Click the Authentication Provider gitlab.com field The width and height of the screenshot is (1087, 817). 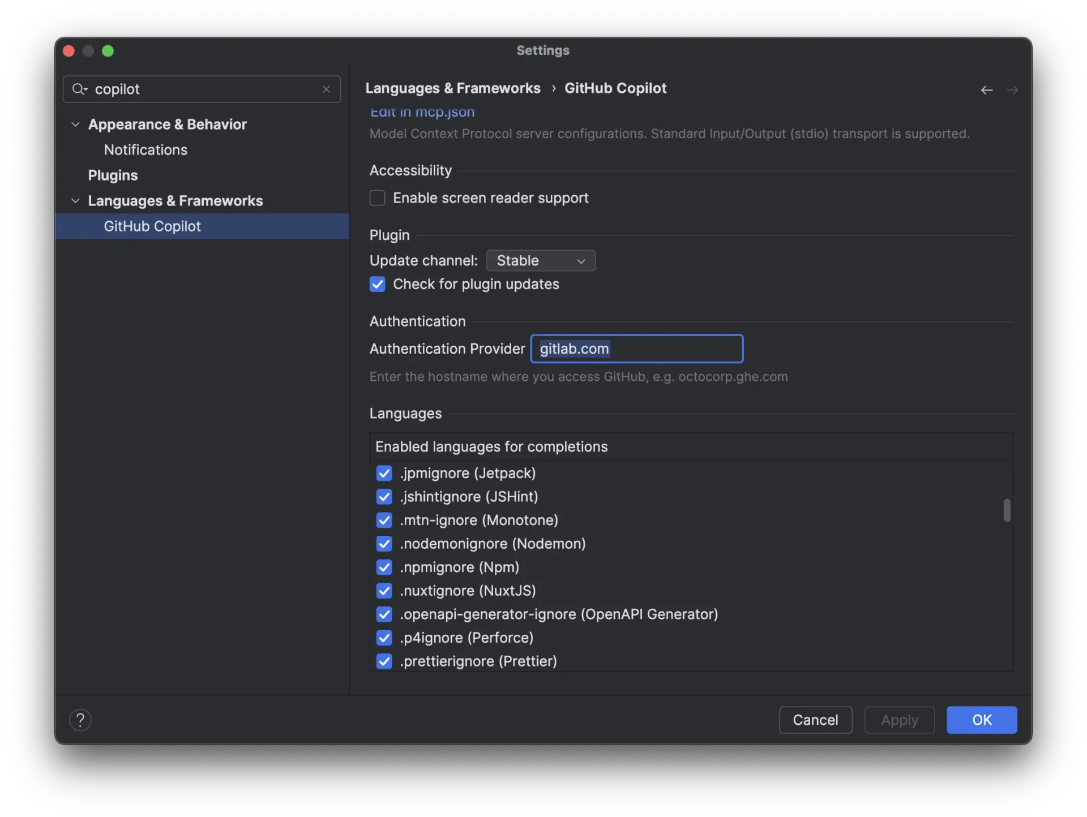pyautogui.click(x=637, y=349)
